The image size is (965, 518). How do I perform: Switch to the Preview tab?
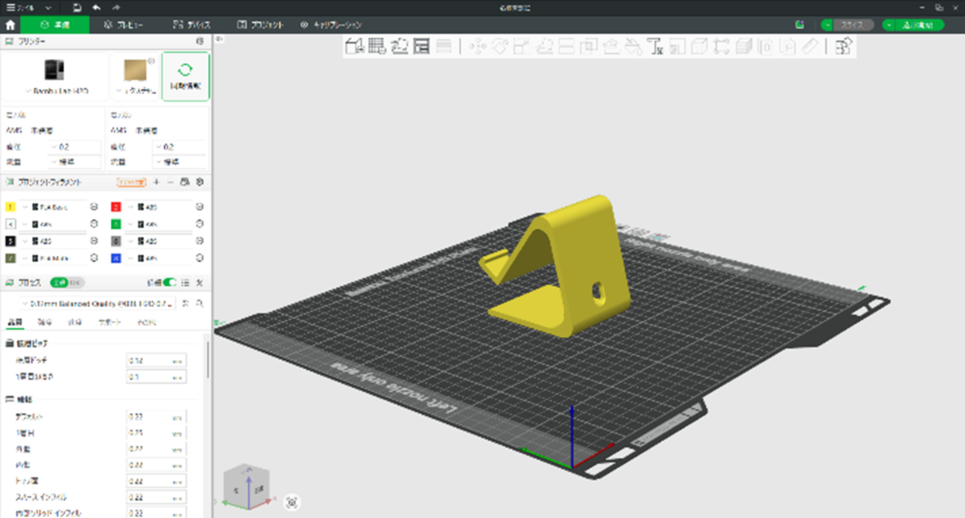pos(123,25)
